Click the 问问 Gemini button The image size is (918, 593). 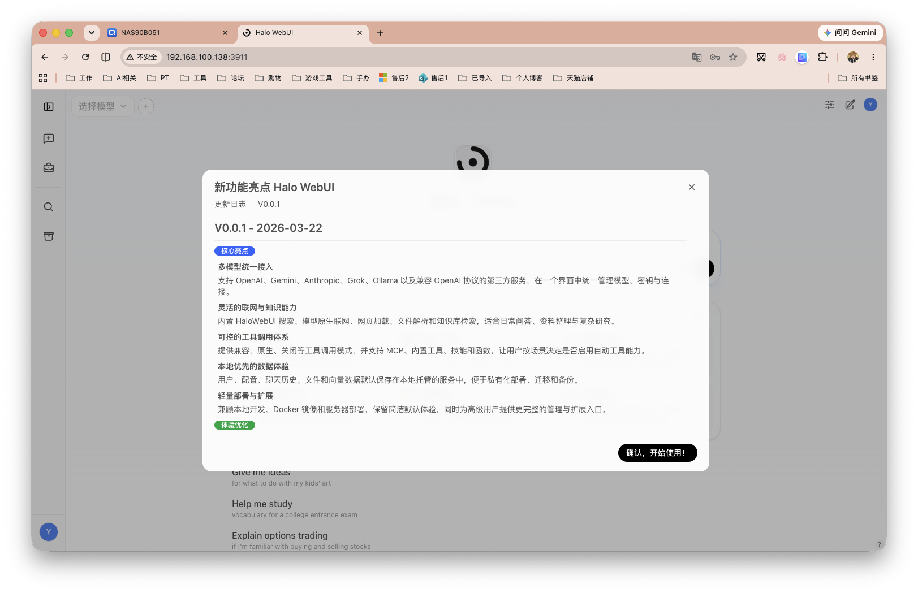point(850,33)
